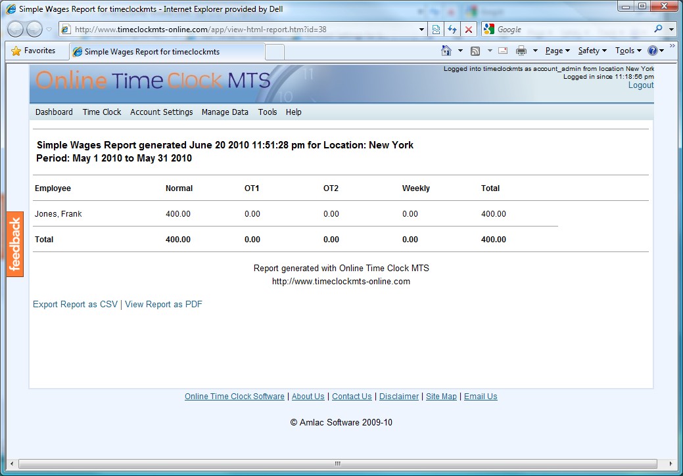Open the site navigation Help item
The image size is (683, 476).
pyautogui.click(x=294, y=112)
